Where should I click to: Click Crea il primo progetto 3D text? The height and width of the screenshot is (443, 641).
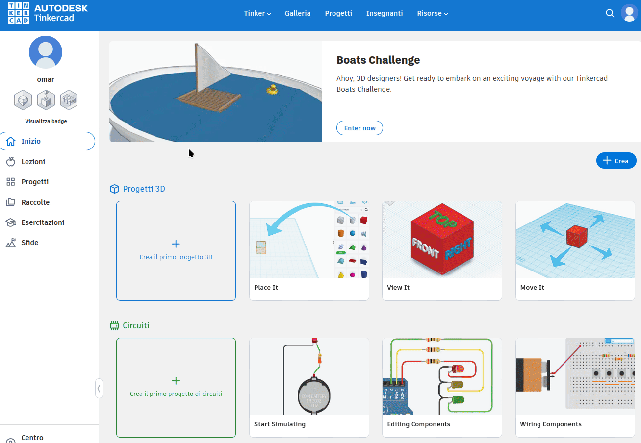click(x=176, y=257)
